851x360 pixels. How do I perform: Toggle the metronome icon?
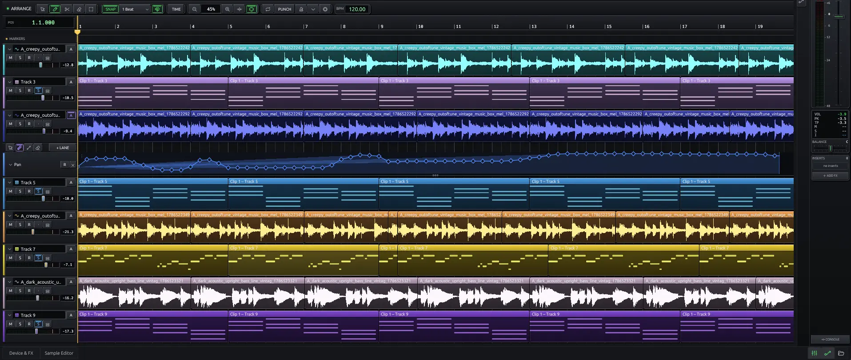pyautogui.click(x=301, y=9)
